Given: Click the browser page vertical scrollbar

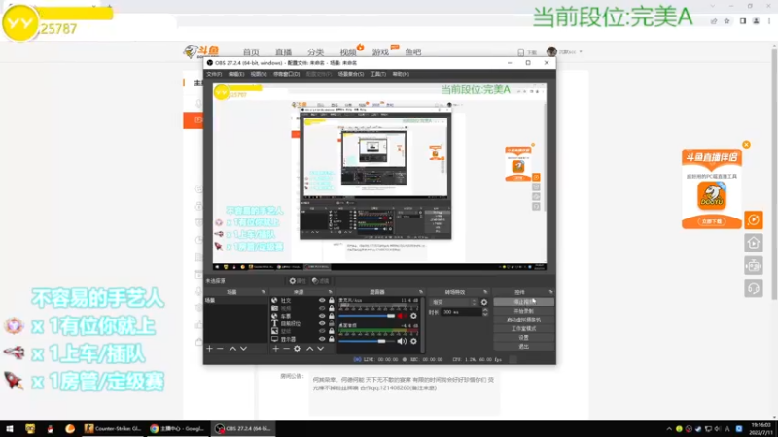Looking at the screenshot, I should 774,173.
